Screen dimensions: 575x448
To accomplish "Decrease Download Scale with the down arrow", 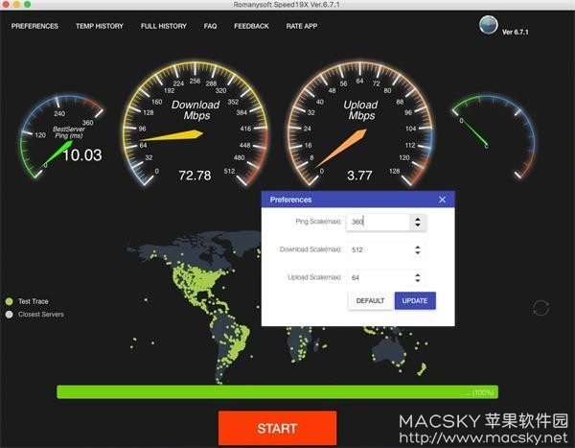I will point(418,252).
